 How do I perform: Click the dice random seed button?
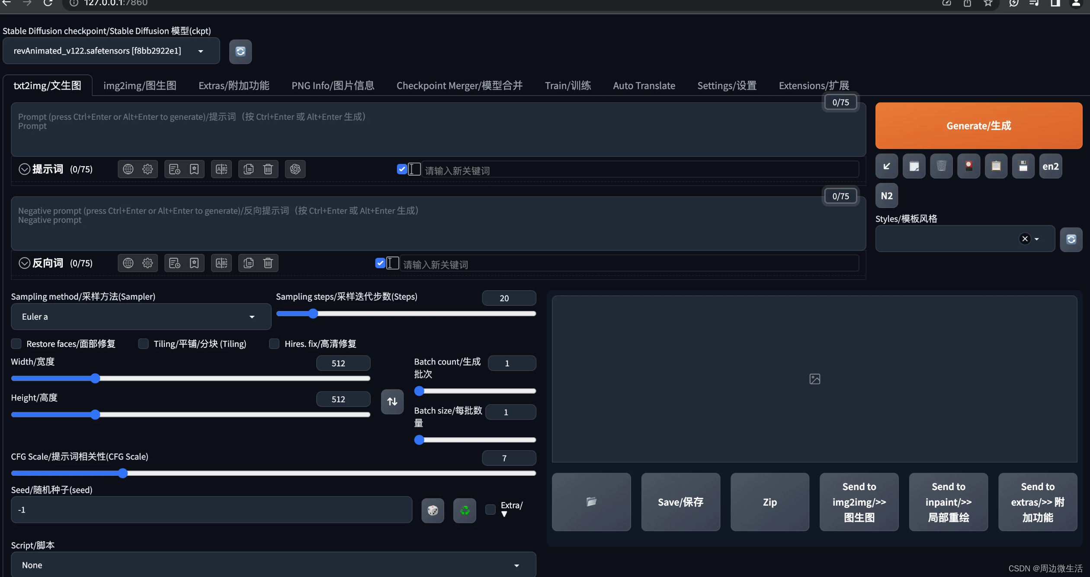click(433, 510)
